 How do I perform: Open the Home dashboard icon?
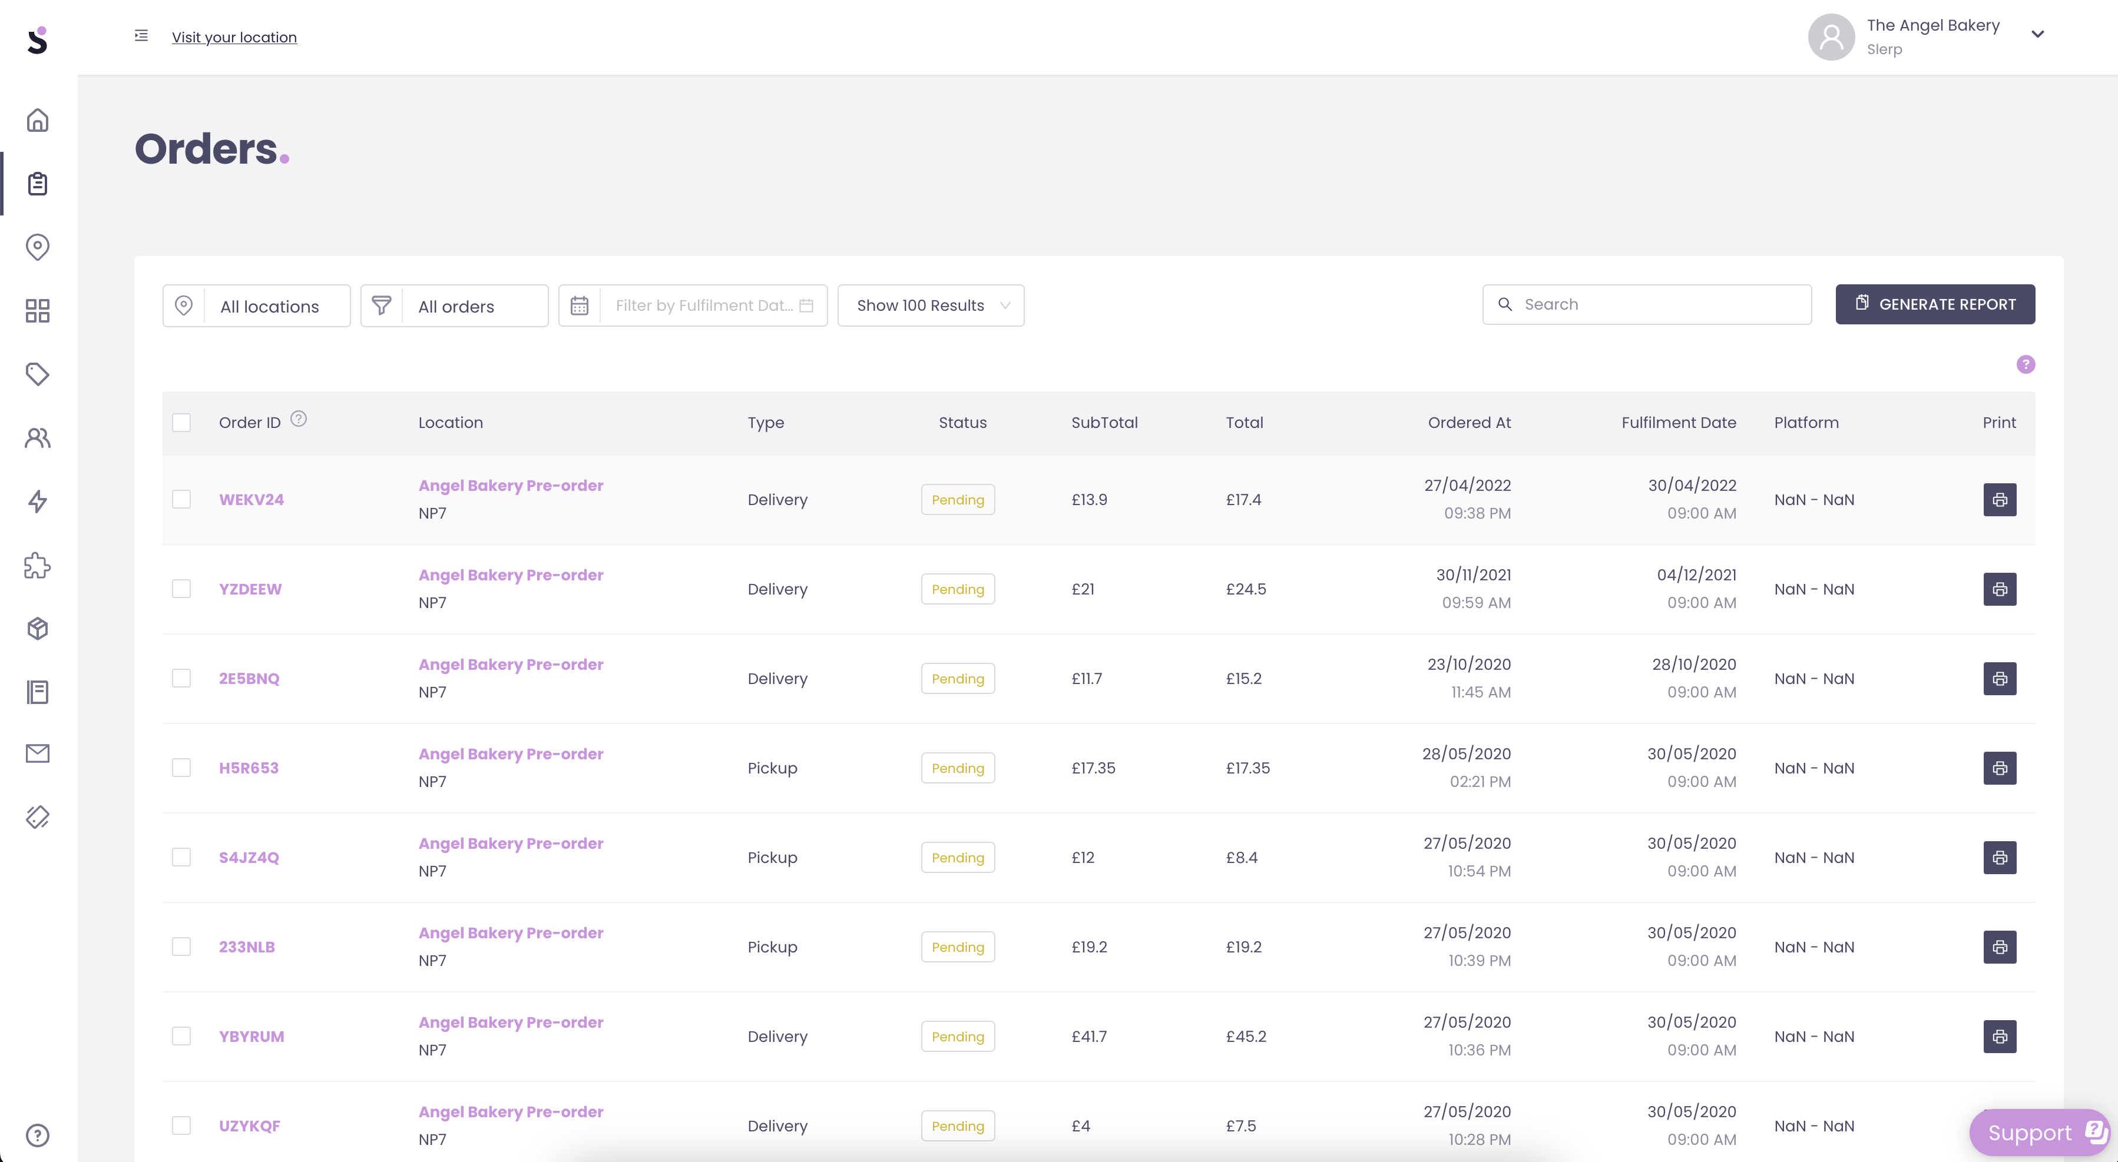(x=37, y=120)
